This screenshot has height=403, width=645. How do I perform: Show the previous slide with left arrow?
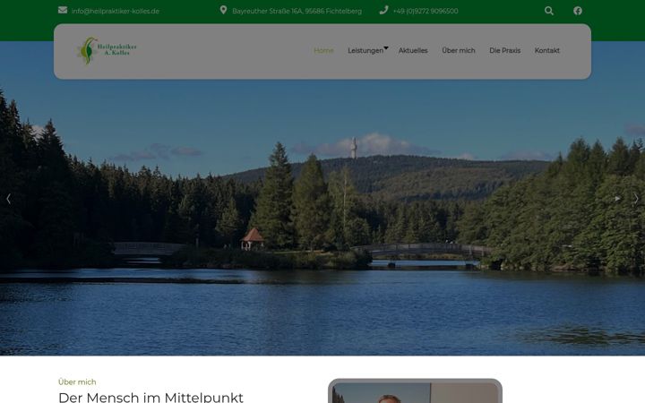pyautogui.click(x=8, y=199)
